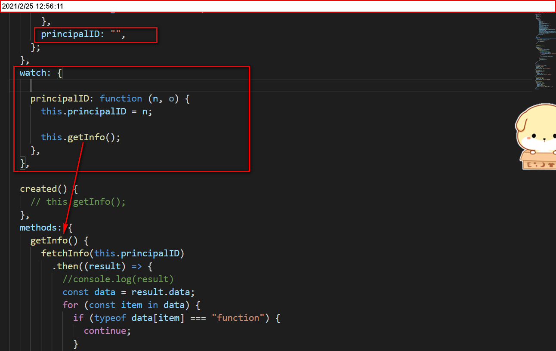Image resolution: width=556 pixels, height=351 pixels.
Task: Click the 'if' keyword
Action: 78,318
